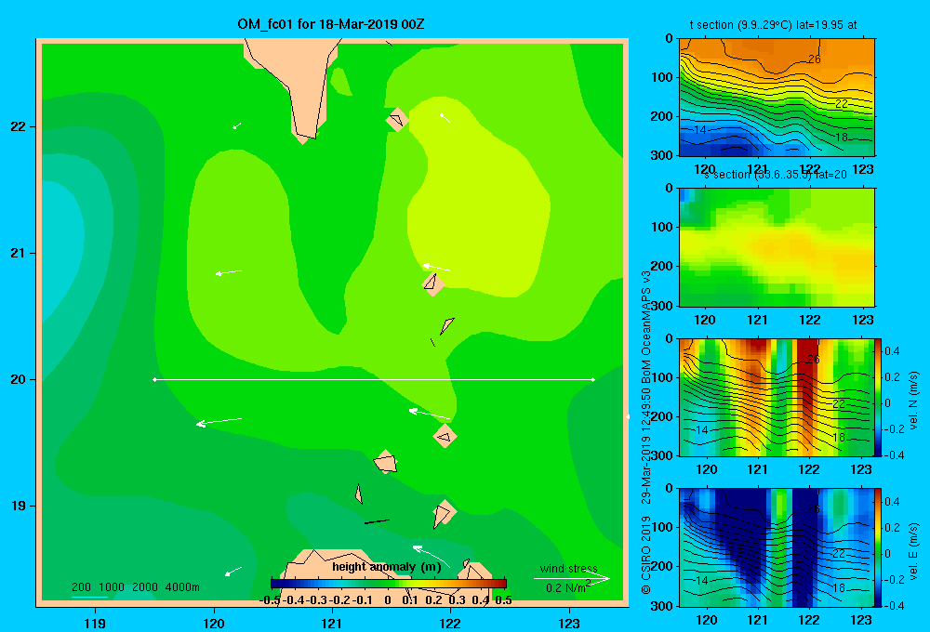This screenshot has height=632, width=930.
Task: Click the 0.4 tick on vel. N colorbar
Action: click(893, 351)
